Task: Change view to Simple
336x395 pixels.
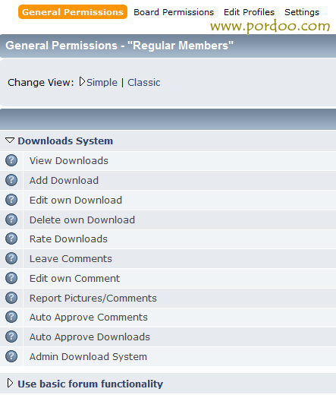Action: click(x=102, y=83)
